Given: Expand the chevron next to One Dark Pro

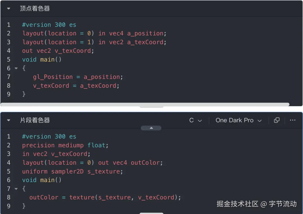Looking at the screenshot, I should click(260, 120).
